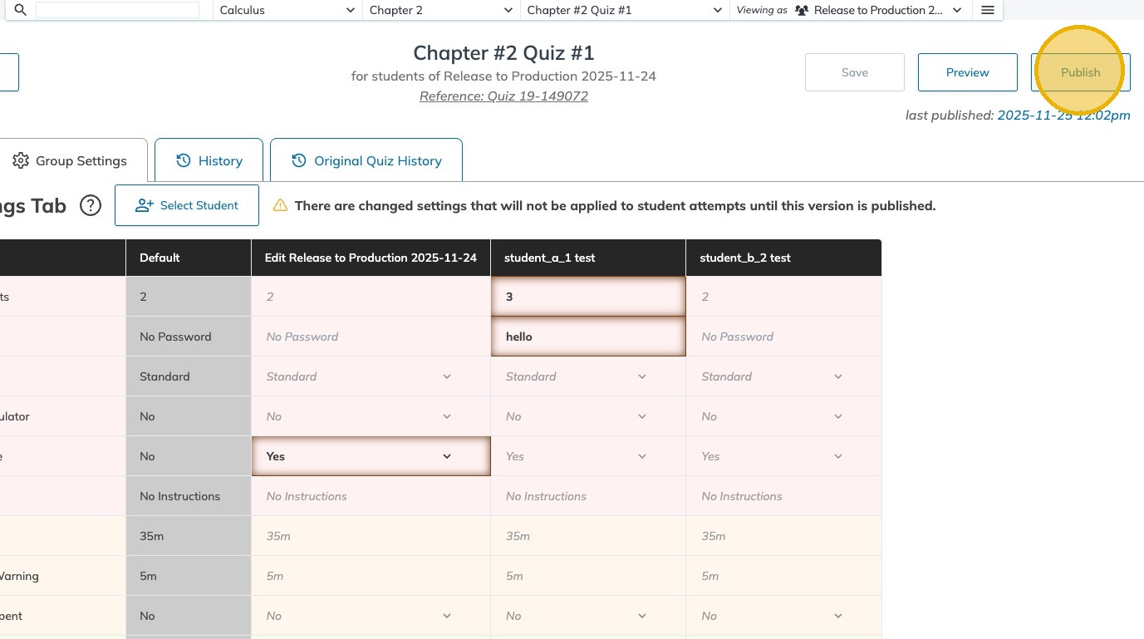
Task: Expand the Chapter 2 dropdown
Action: click(440, 10)
